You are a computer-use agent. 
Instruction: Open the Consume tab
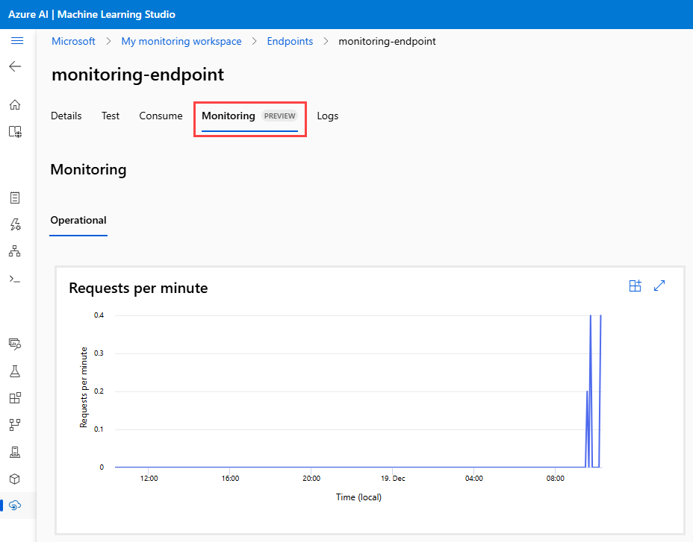pos(161,116)
